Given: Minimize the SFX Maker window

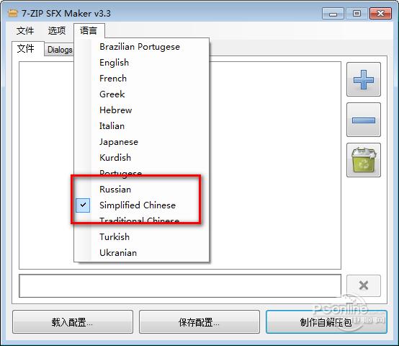Looking at the screenshot, I should [x=333, y=14].
